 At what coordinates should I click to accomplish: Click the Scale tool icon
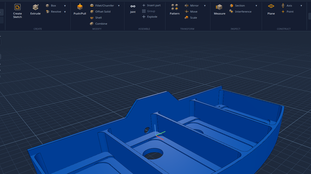[x=187, y=17]
